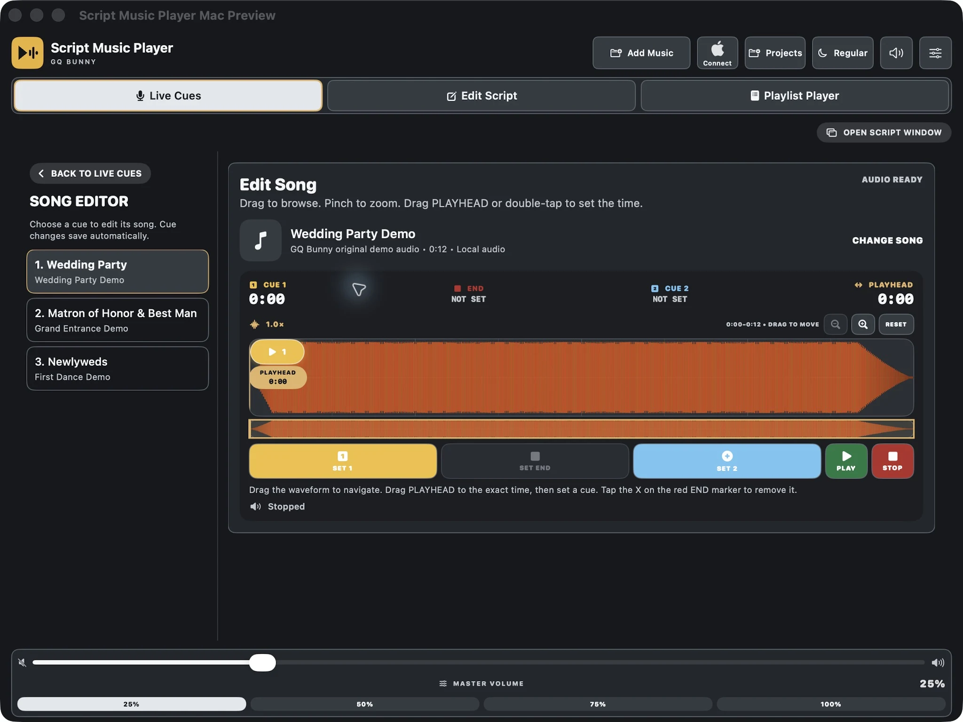Click the CUE 1 time value 0:00
The width and height of the screenshot is (963, 722).
coord(267,299)
